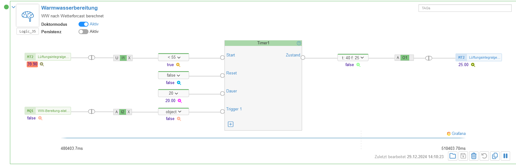Screen dimensions: 516x165
Task: Click the TAGs input field
Action: [x=465, y=8]
